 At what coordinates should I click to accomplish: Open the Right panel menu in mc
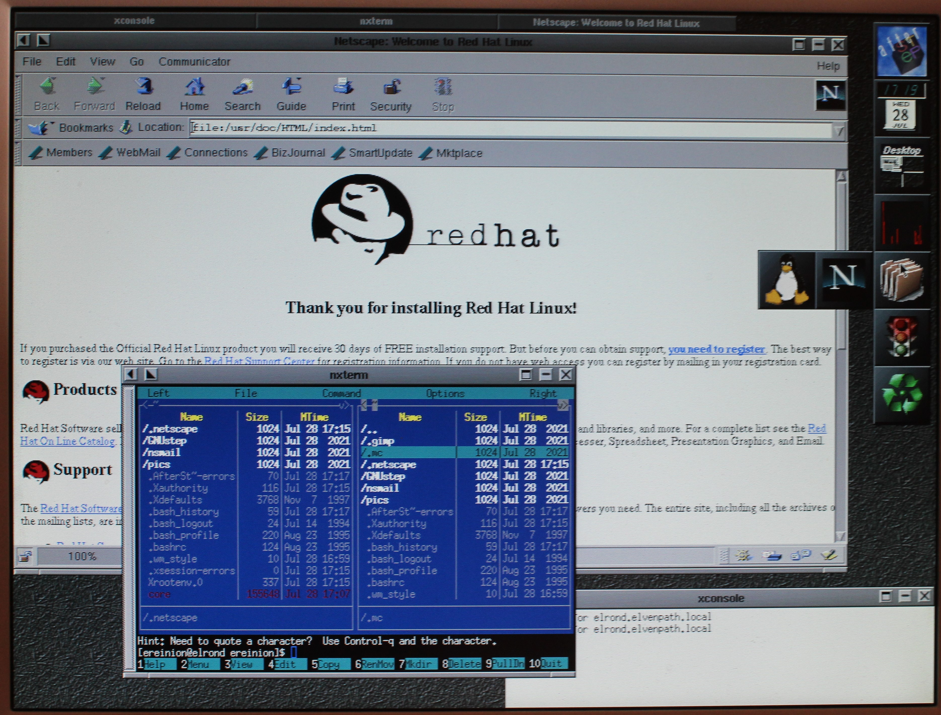[x=543, y=393]
